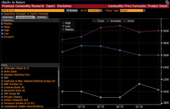The image size is (170, 109).
Task: Click the pop-out window icon at top right
Action: click(x=167, y=2)
